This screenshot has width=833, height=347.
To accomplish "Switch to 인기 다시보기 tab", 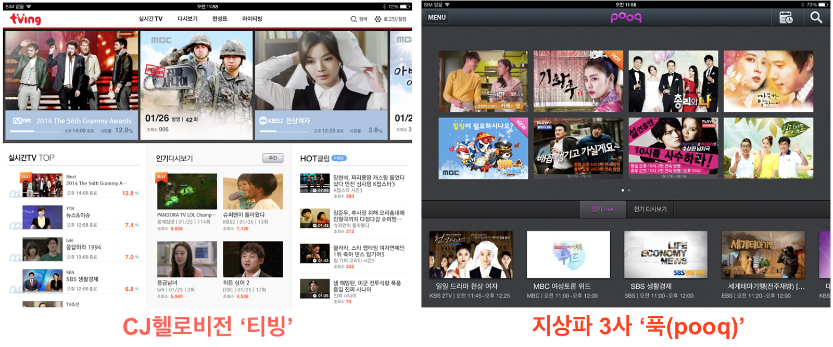I will click(650, 209).
